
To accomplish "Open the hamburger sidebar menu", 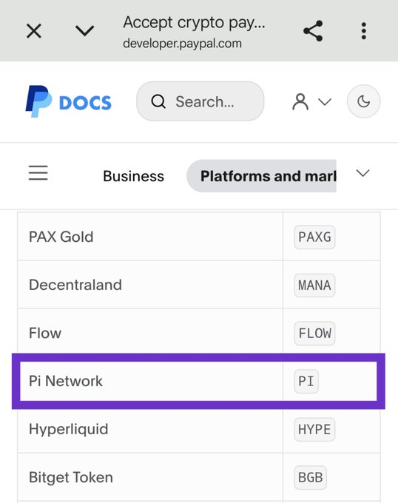I will tap(38, 173).
